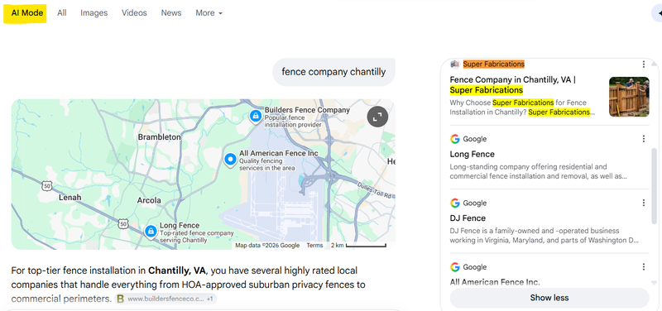Viewport: 662px width, 311px height.
Task: Click the DJ Fence description snippet
Action: pyautogui.click(x=544, y=236)
